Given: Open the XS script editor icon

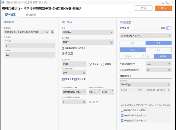Looking at the screenshot, I should coord(53,32).
